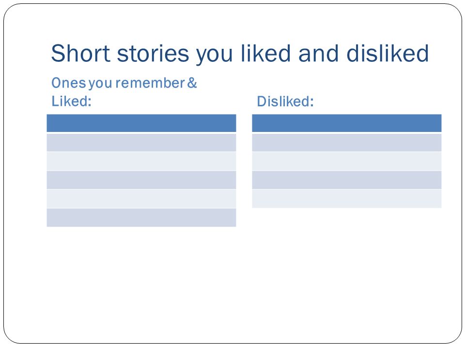Click the 'Disliked:' heading
Image resolution: width=465 pixels, height=348 pixels.
285,101
